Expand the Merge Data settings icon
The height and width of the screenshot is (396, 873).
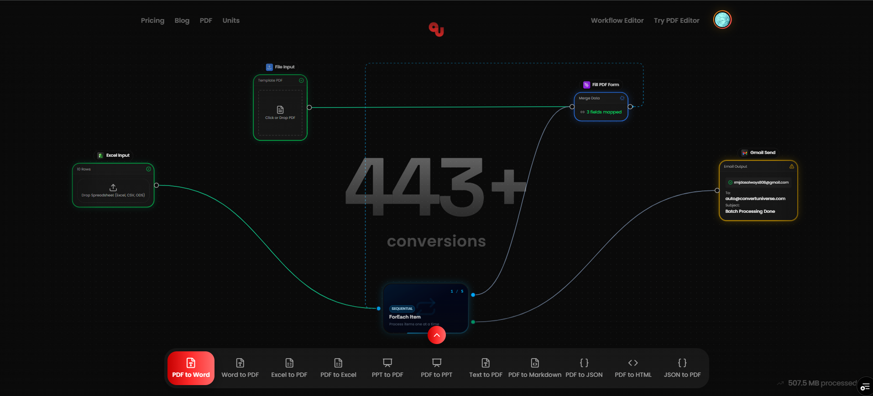click(622, 98)
